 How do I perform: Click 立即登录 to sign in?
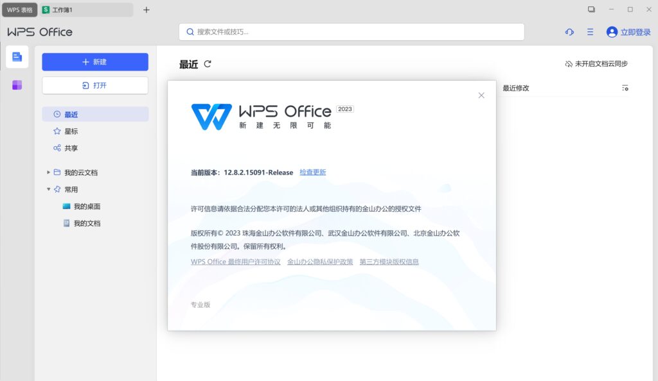coord(636,32)
